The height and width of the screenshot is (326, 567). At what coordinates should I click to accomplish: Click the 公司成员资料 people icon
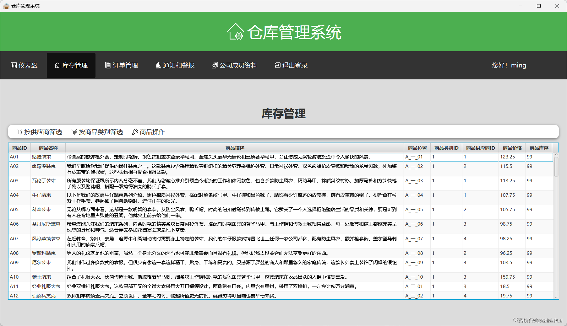point(215,65)
